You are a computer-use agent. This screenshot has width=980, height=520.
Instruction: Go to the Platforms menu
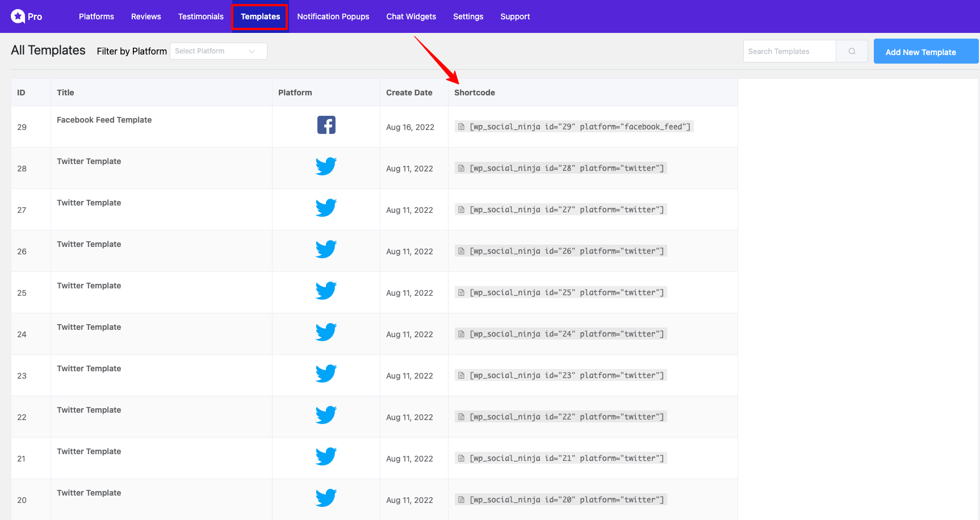(x=96, y=16)
